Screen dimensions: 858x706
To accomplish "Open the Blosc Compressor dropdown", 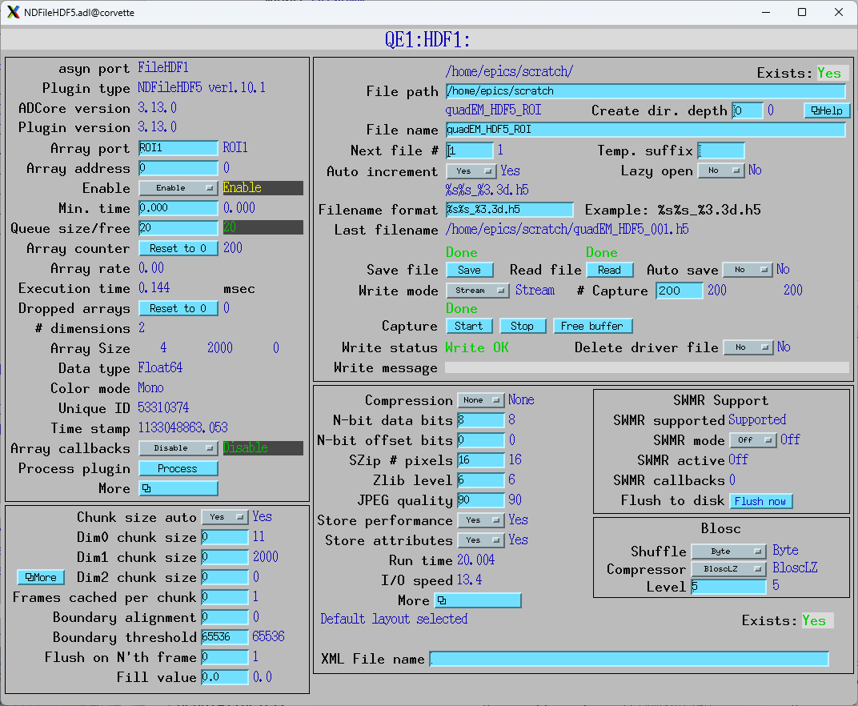I will click(x=728, y=569).
